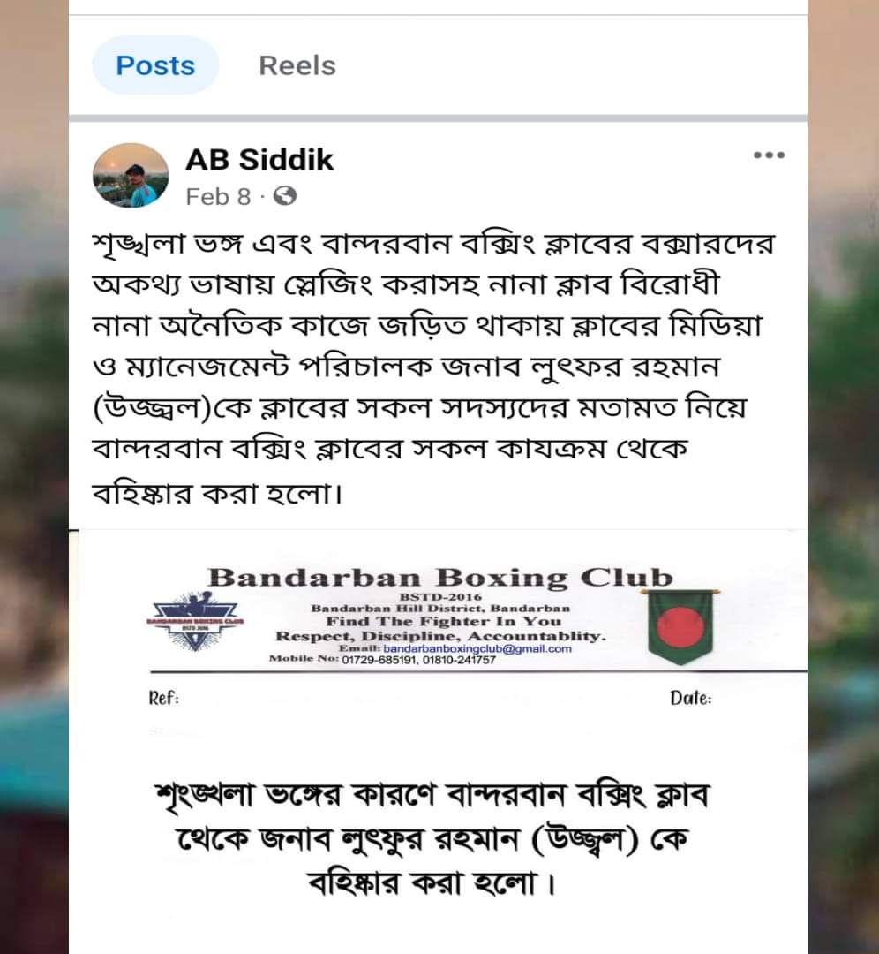
Task: Open the attached expulsion notice image
Action: (439, 741)
